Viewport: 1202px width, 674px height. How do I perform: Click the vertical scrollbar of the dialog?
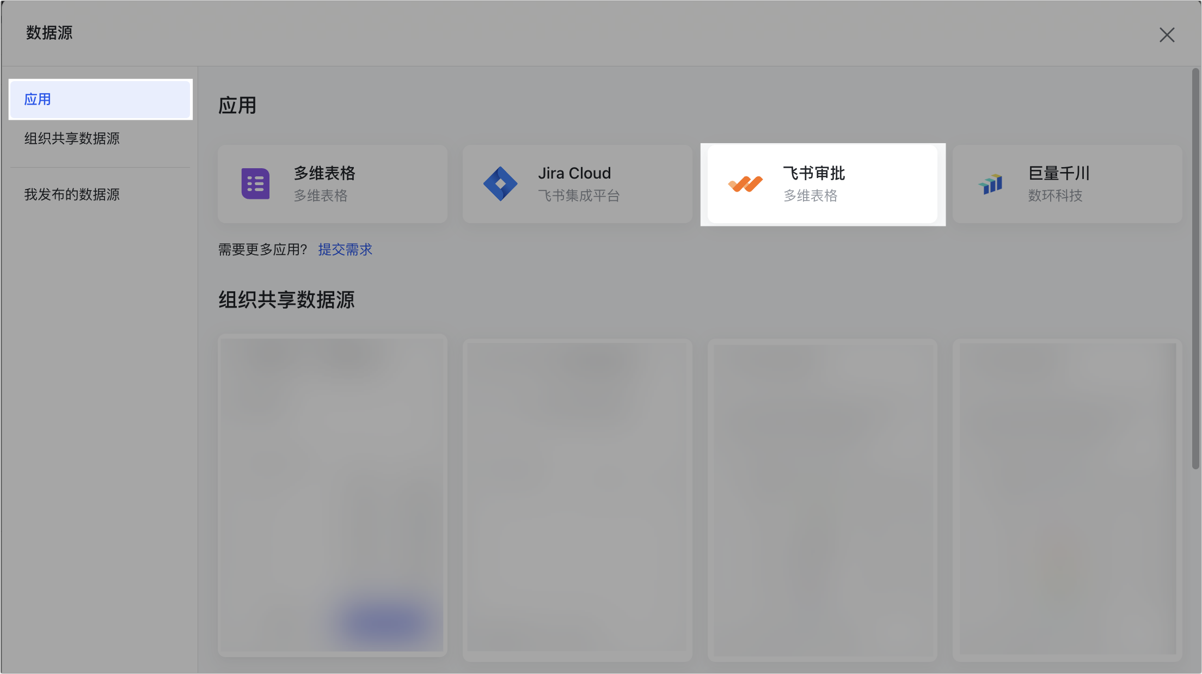click(1195, 268)
